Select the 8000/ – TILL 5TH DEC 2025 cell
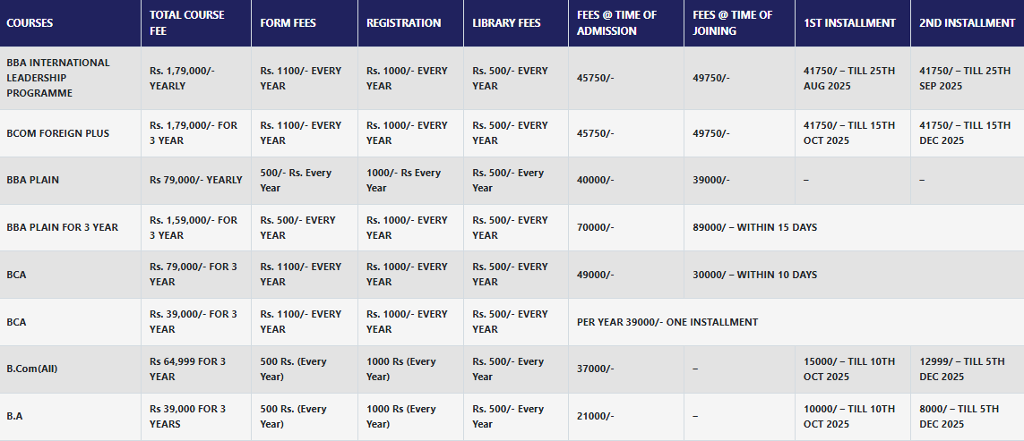Screen dimensions: 1024x441 tap(968, 416)
